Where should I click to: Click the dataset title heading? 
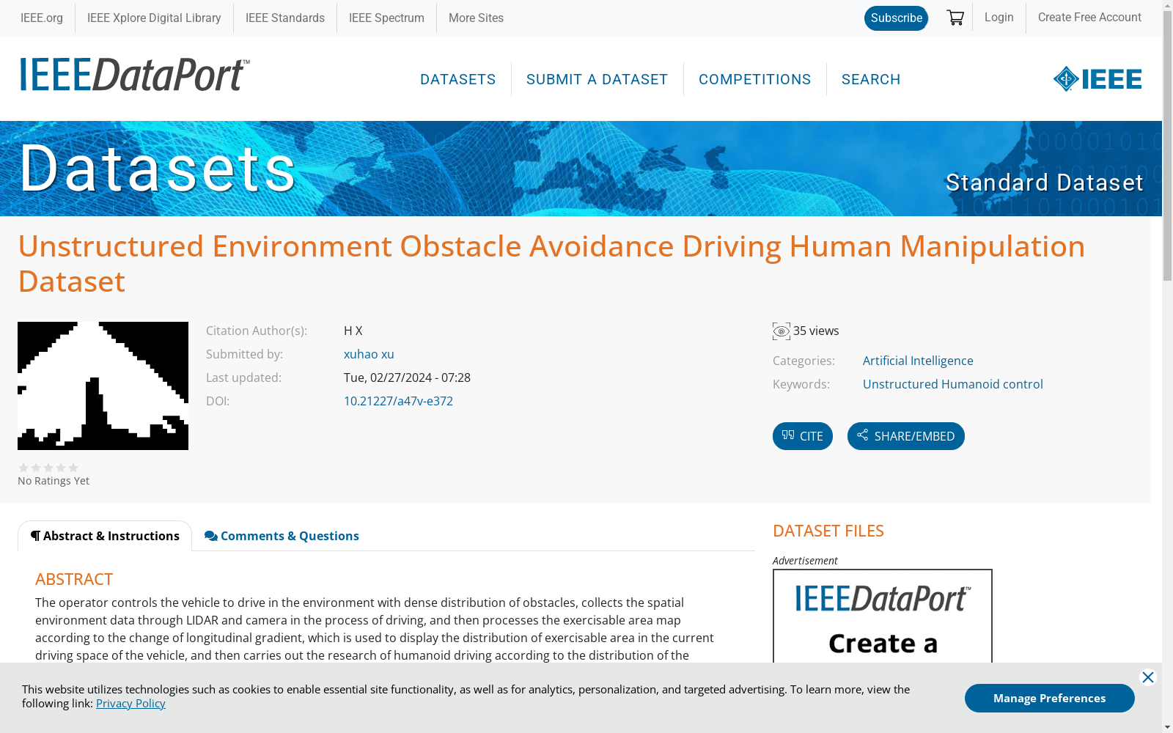[x=551, y=264]
